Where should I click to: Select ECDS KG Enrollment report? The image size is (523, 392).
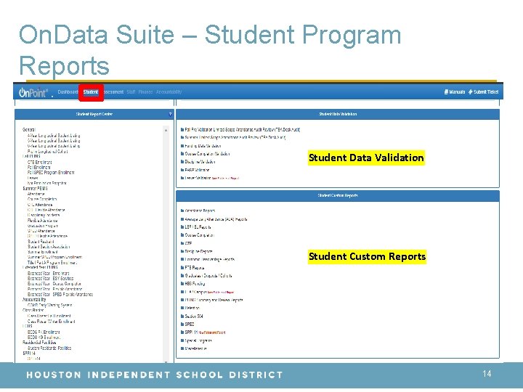tap(44, 338)
